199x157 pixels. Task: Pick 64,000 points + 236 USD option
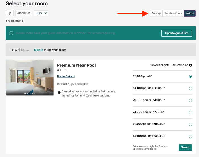click(x=190, y=136)
